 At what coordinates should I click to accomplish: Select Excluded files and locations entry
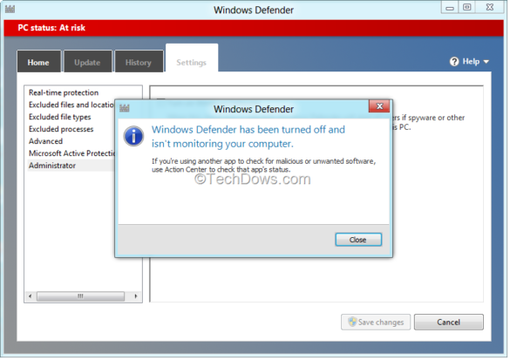[71, 105]
